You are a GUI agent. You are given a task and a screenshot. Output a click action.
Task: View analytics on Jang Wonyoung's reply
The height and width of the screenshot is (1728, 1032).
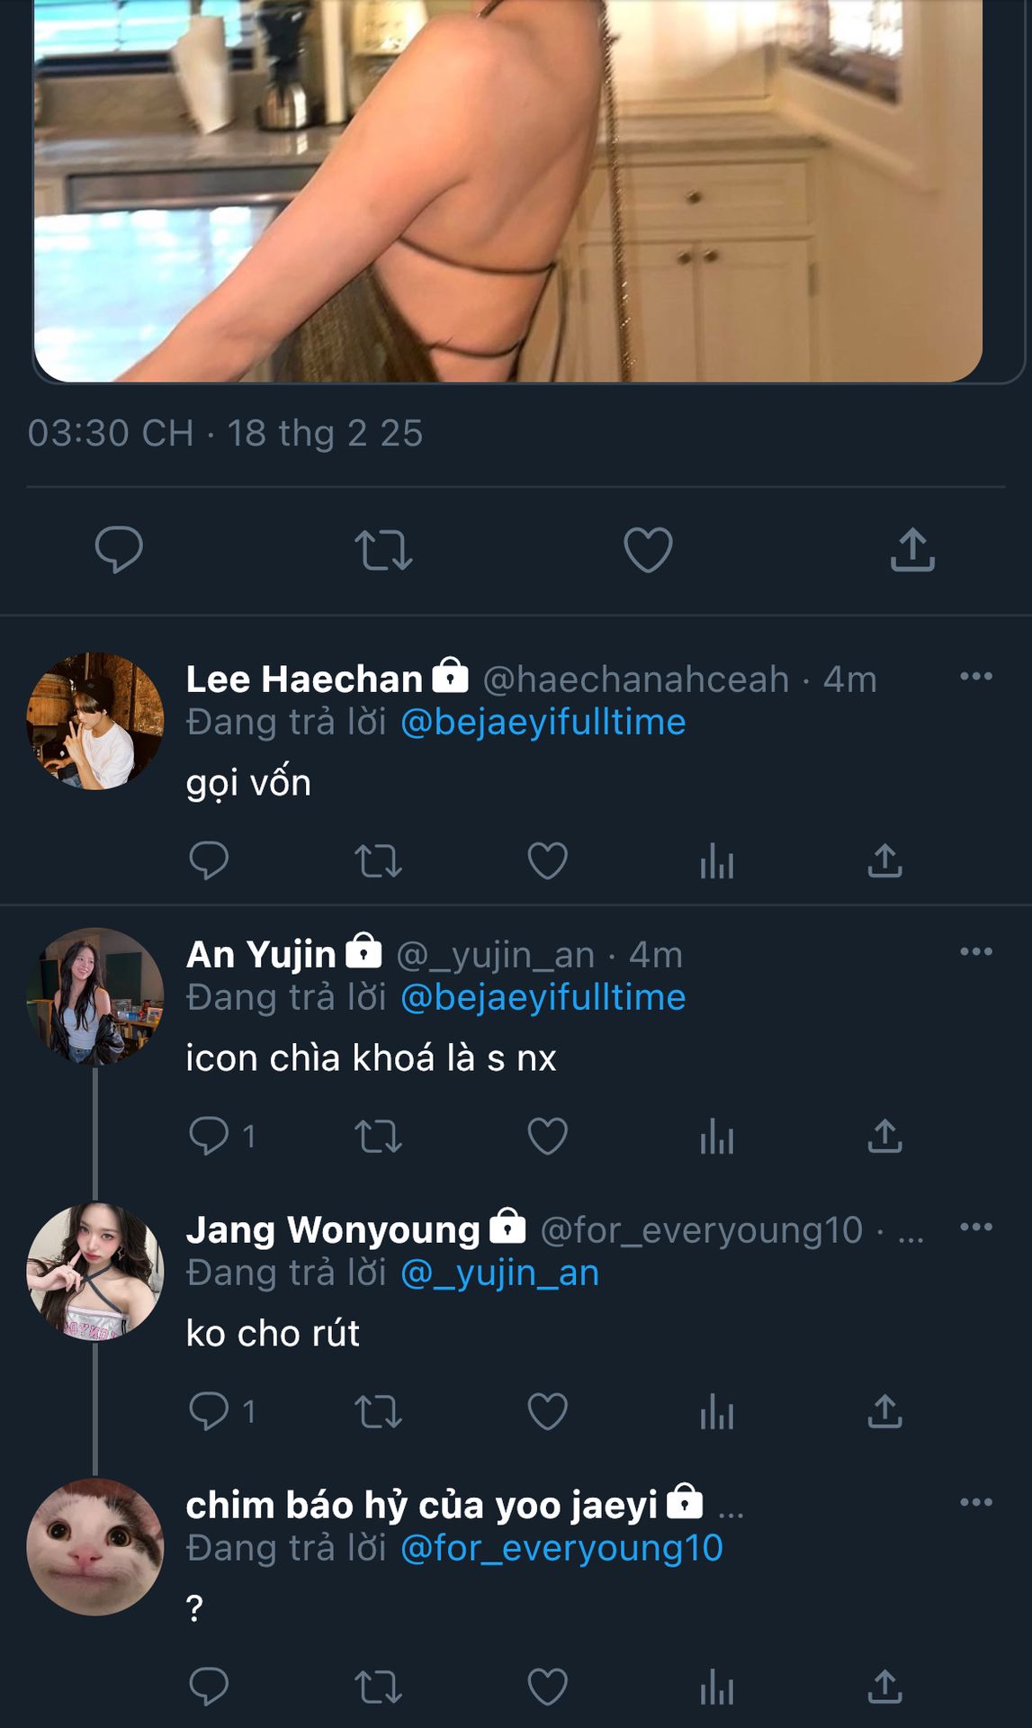pyautogui.click(x=717, y=1412)
